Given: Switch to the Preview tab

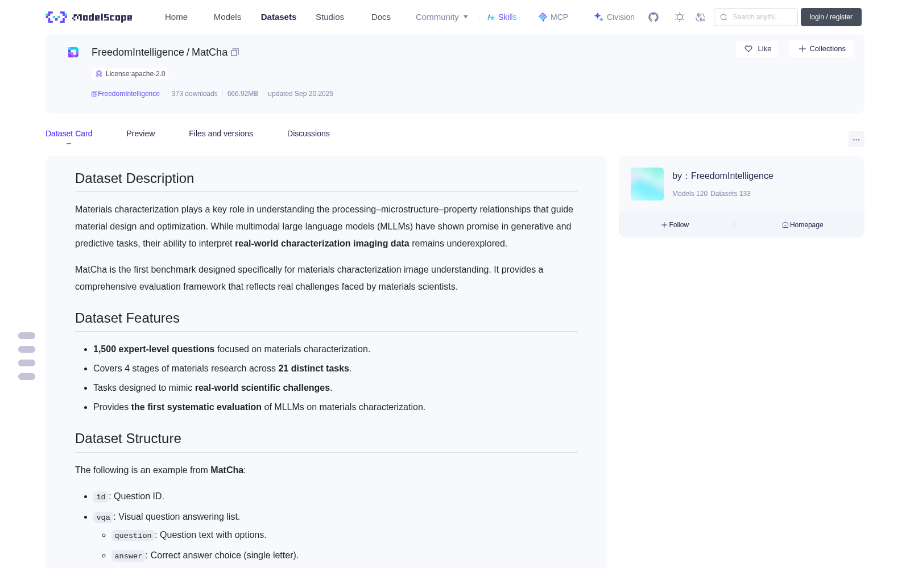Looking at the screenshot, I should pyautogui.click(x=140, y=133).
